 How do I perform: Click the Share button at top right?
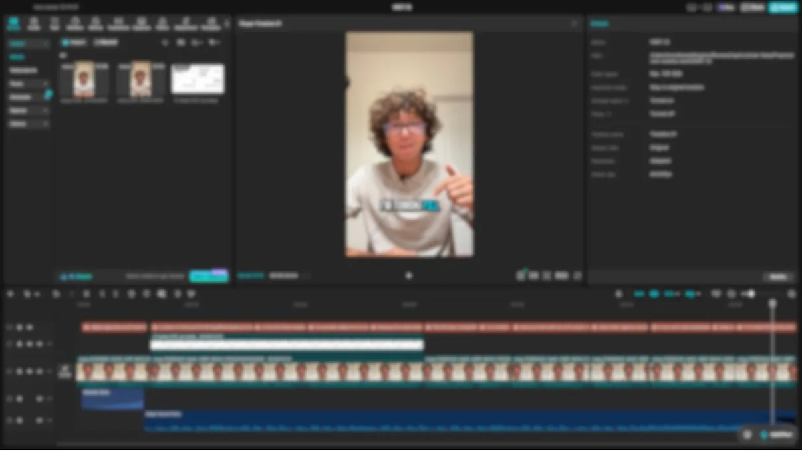(753, 7)
